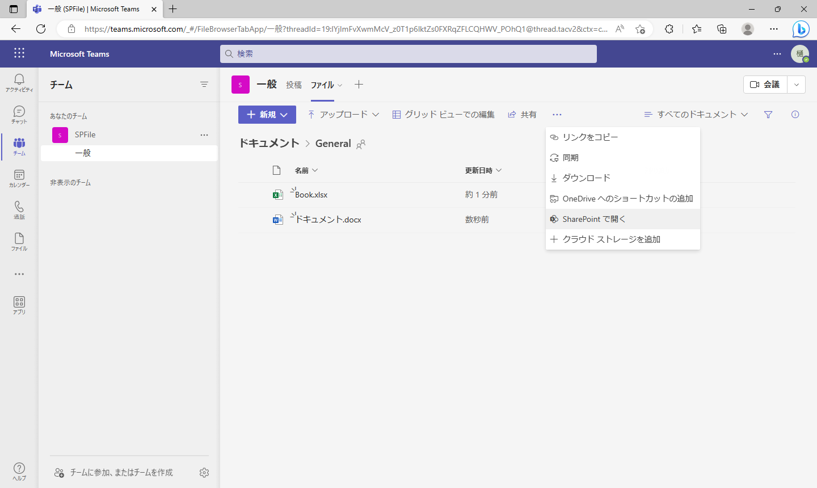Open the Calls phone icon
Screen dimensions: 817x488
(x=19, y=210)
